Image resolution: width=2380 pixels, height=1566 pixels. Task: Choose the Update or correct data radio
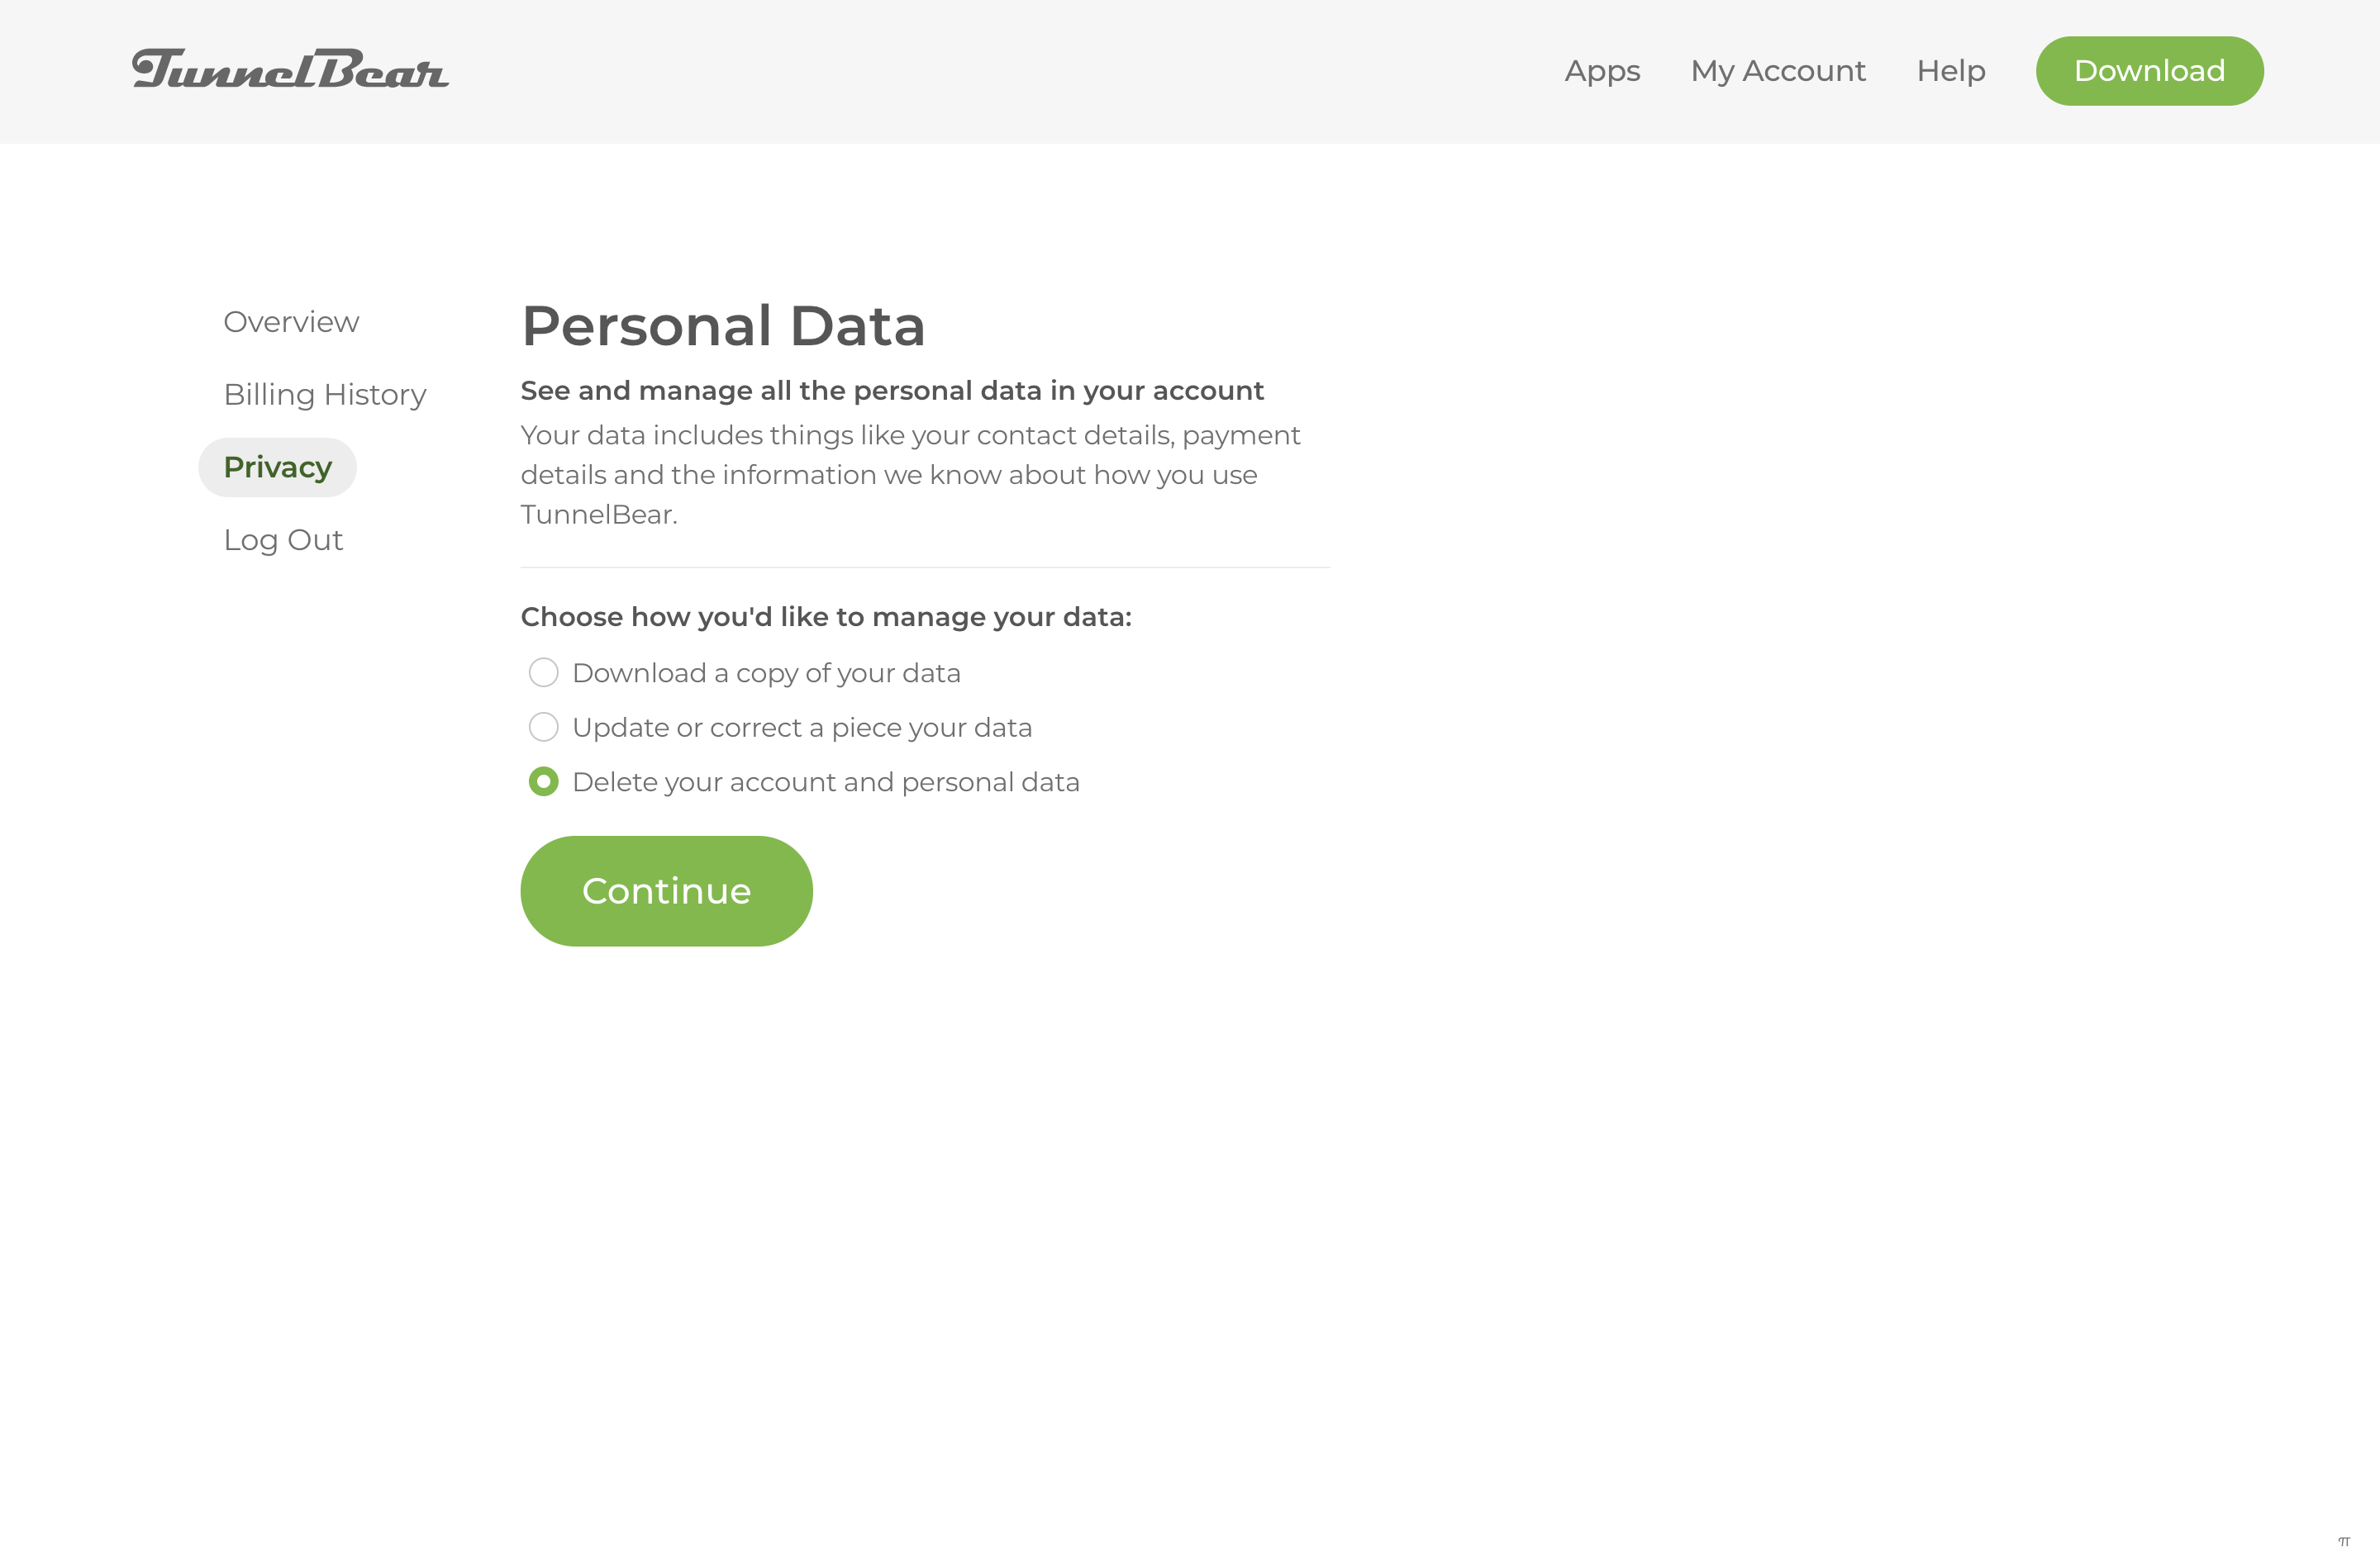coord(543,727)
